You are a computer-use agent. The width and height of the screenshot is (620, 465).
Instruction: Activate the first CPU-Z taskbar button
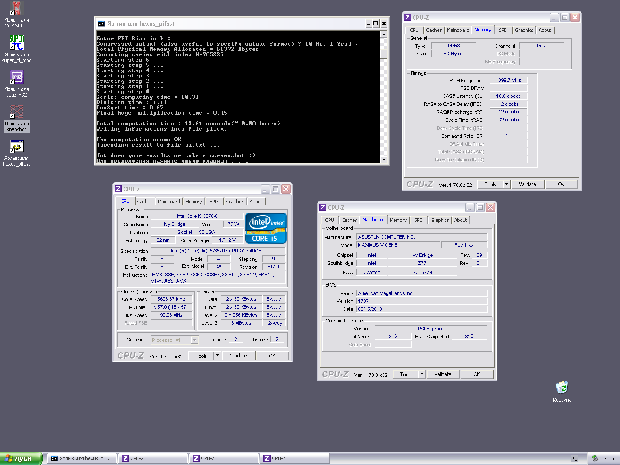[152, 458]
